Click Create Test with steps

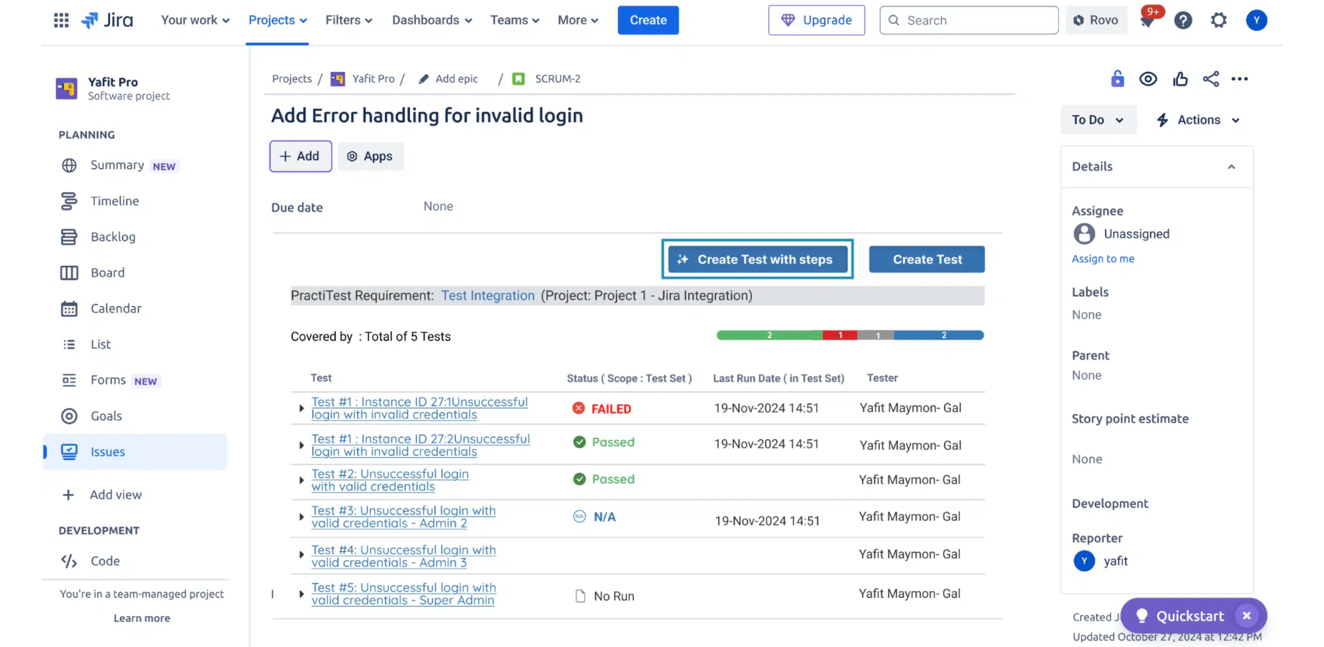(757, 260)
